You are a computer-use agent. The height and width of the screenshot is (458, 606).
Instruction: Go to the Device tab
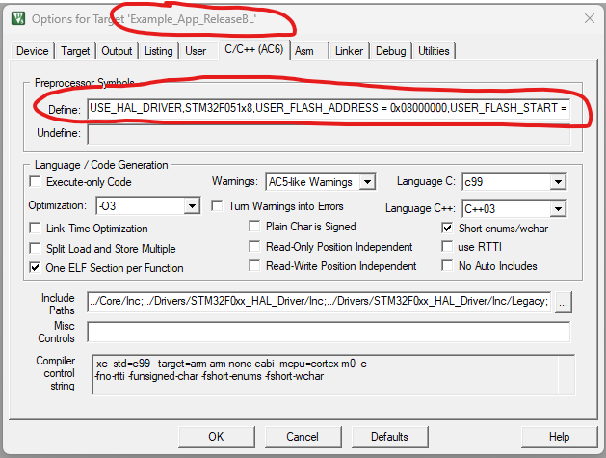pyautogui.click(x=33, y=51)
